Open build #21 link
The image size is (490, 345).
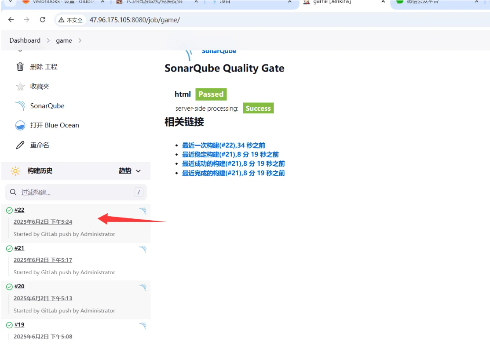(19, 248)
